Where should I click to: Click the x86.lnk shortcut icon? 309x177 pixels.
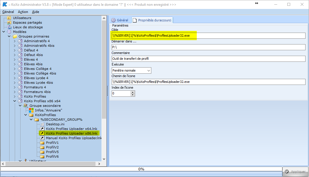pos(42,133)
